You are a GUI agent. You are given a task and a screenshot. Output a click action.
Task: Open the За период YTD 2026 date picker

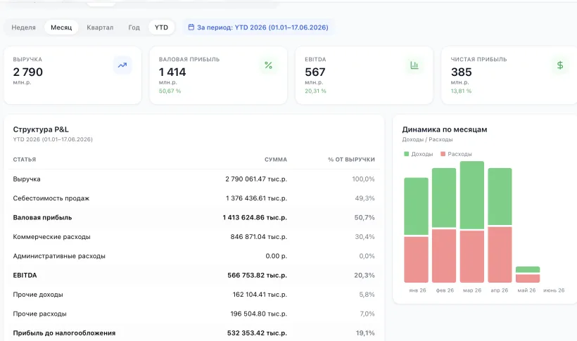258,27
